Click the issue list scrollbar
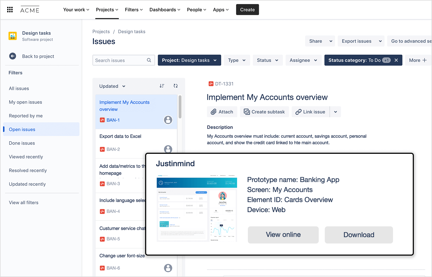Screen dimensions: 432x277 click(180, 107)
